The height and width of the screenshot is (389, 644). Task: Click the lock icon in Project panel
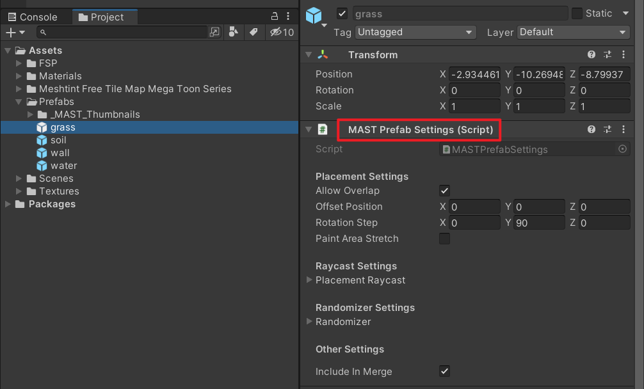(x=275, y=17)
